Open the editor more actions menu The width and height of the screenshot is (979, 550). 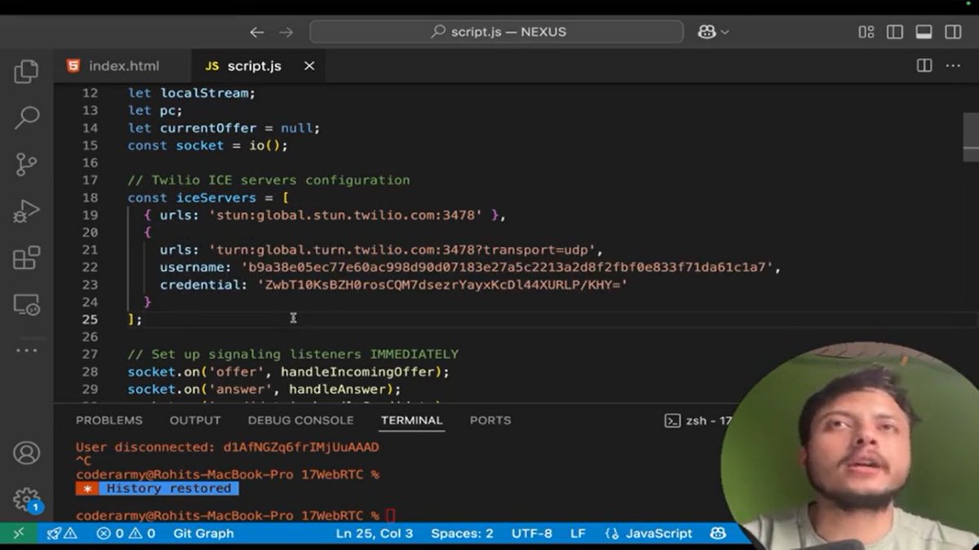(952, 65)
